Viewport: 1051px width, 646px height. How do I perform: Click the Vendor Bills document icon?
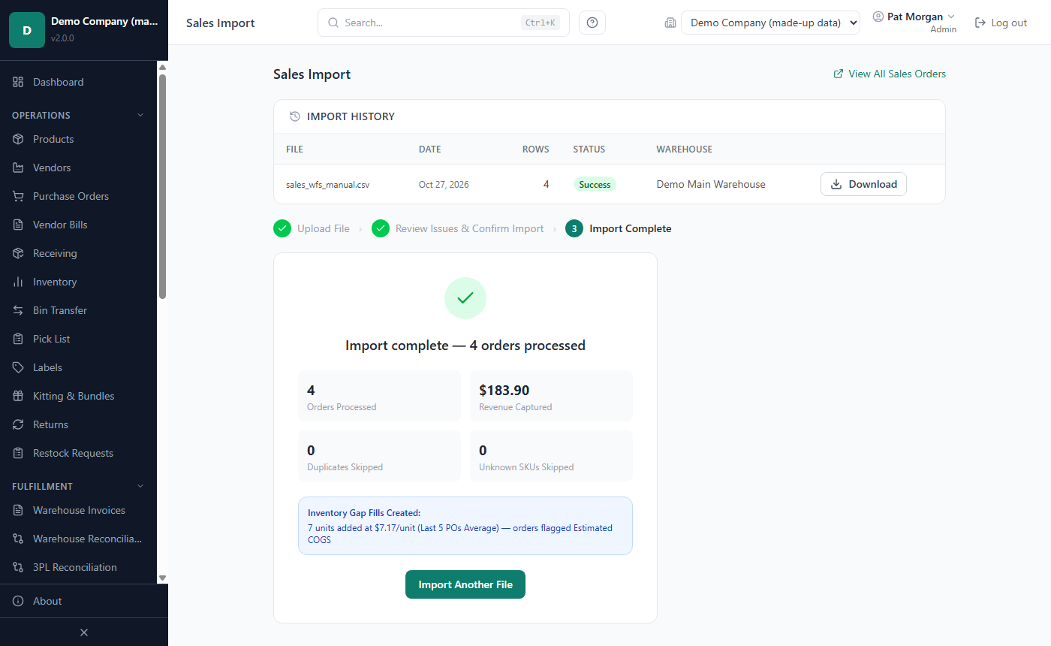coord(18,225)
